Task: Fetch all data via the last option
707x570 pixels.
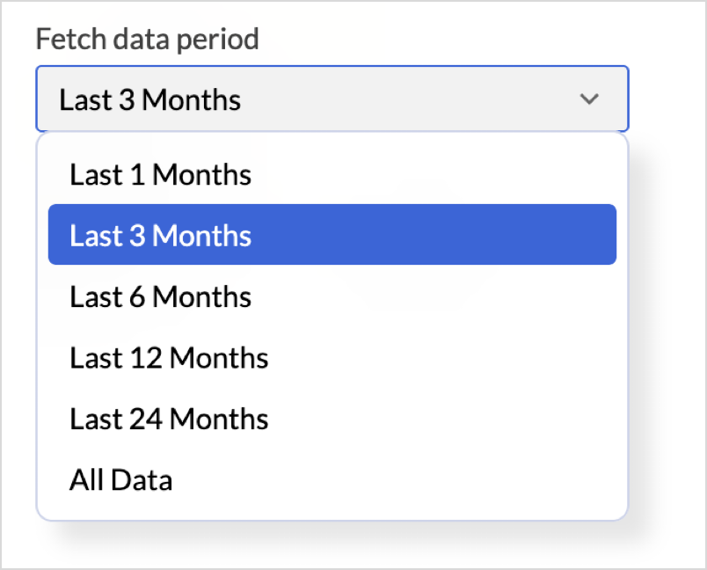Action: tap(121, 480)
